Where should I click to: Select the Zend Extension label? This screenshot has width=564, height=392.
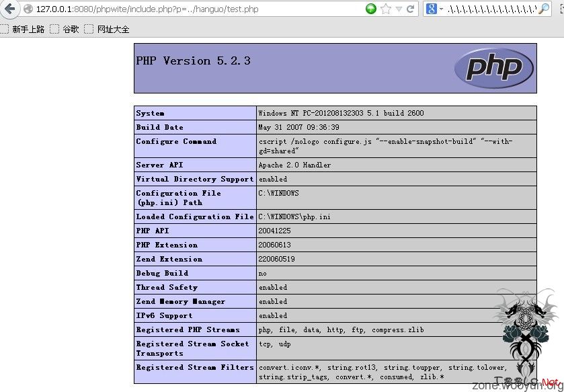(x=169, y=259)
